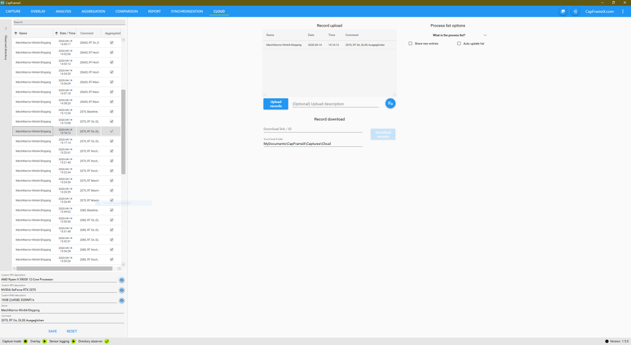Click the Capture mode status indicator
Screen dimensions: 631x345
tap(26, 341)
